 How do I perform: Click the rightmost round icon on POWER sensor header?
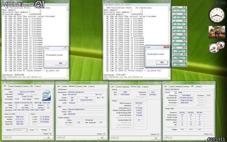(x=185, y=61)
